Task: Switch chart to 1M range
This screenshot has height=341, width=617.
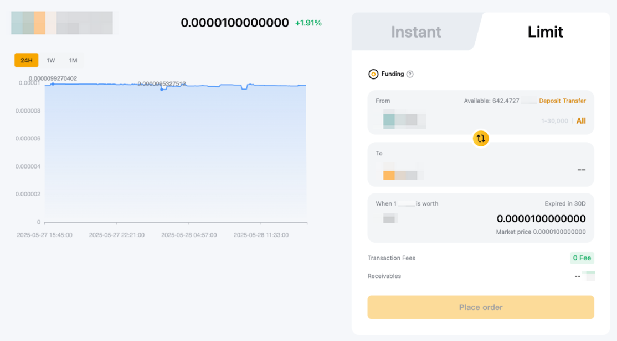Action: pos(73,60)
